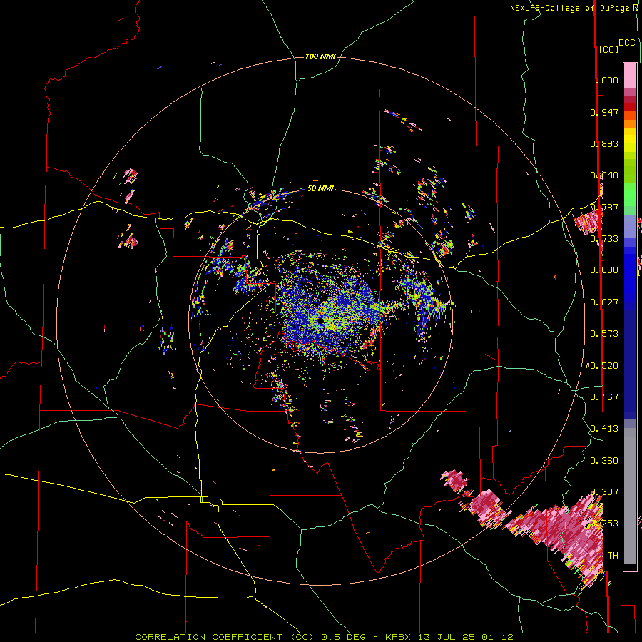Click the 0.680 scale value
This screenshot has width=642, height=642.
tap(604, 270)
